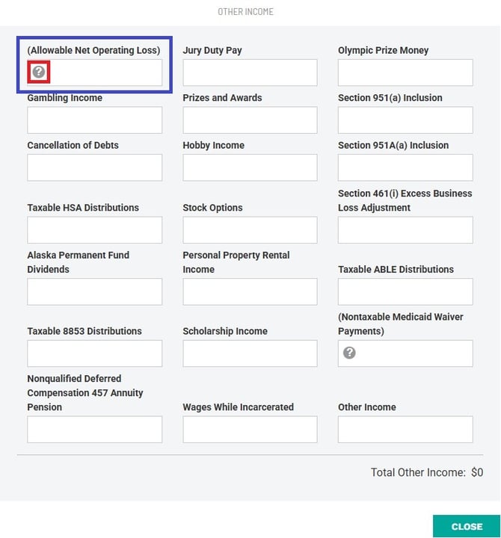
Task: Click the Wages While Incarcerated input
Action: point(250,430)
